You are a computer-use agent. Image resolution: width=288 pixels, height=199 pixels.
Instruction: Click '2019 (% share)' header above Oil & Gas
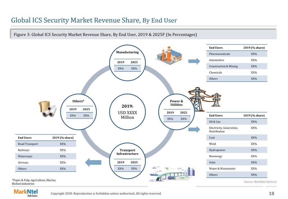tap(254, 116)
